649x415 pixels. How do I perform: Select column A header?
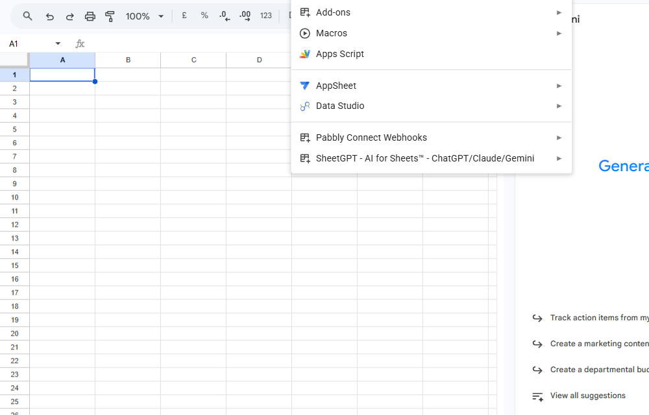tap(62, 60)
